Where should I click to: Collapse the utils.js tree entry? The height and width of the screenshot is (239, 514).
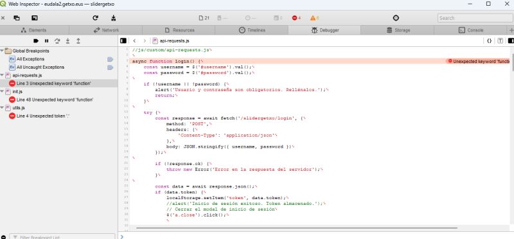(x=2, y=107)
